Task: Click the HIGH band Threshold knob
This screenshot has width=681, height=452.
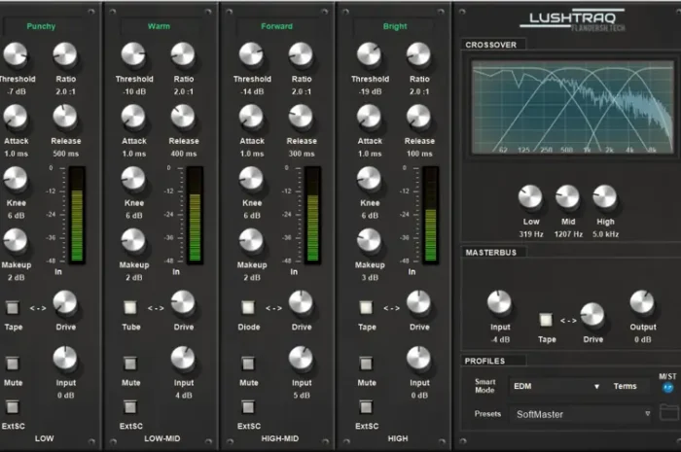Action: (x=369, y=54)
